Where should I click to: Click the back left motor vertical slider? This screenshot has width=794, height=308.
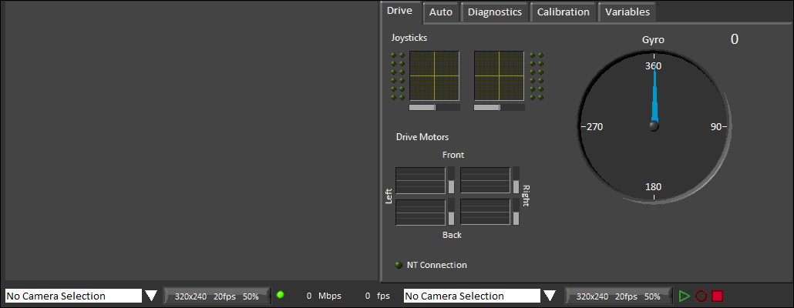pos(451,212)
